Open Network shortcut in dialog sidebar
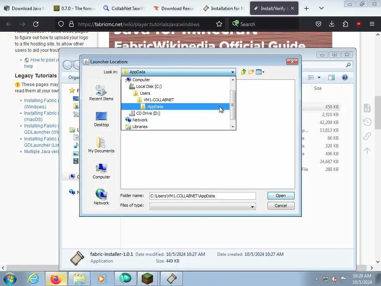This screenshot has height=286, width=381. [x=101, y=197]
